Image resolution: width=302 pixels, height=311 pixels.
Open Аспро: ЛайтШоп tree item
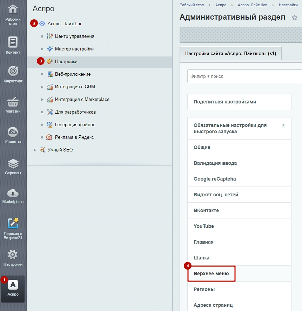click(65, 23)
